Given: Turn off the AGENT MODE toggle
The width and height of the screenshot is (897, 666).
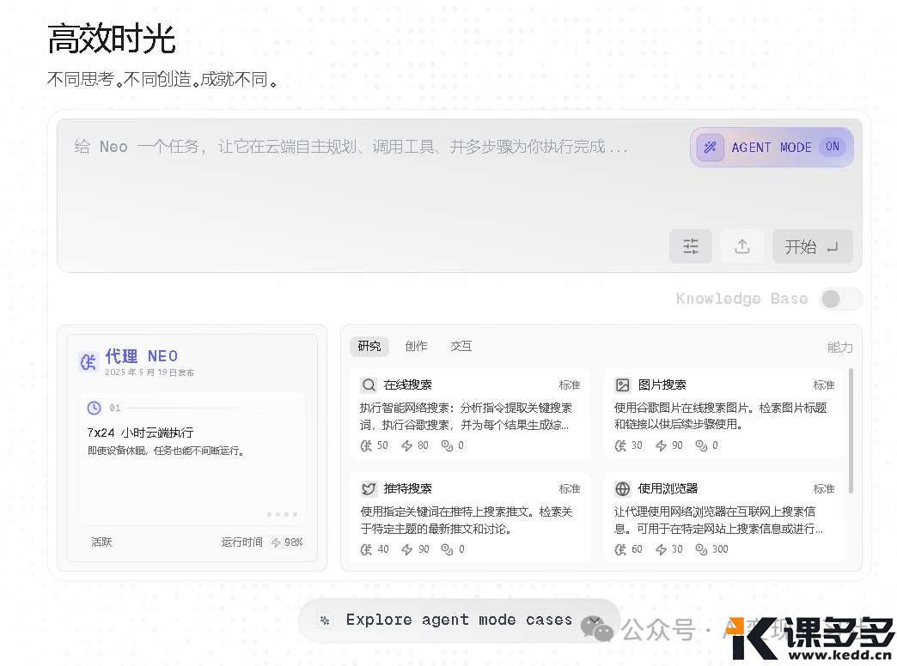Looking at the screenshot, I should coord(832,147).
